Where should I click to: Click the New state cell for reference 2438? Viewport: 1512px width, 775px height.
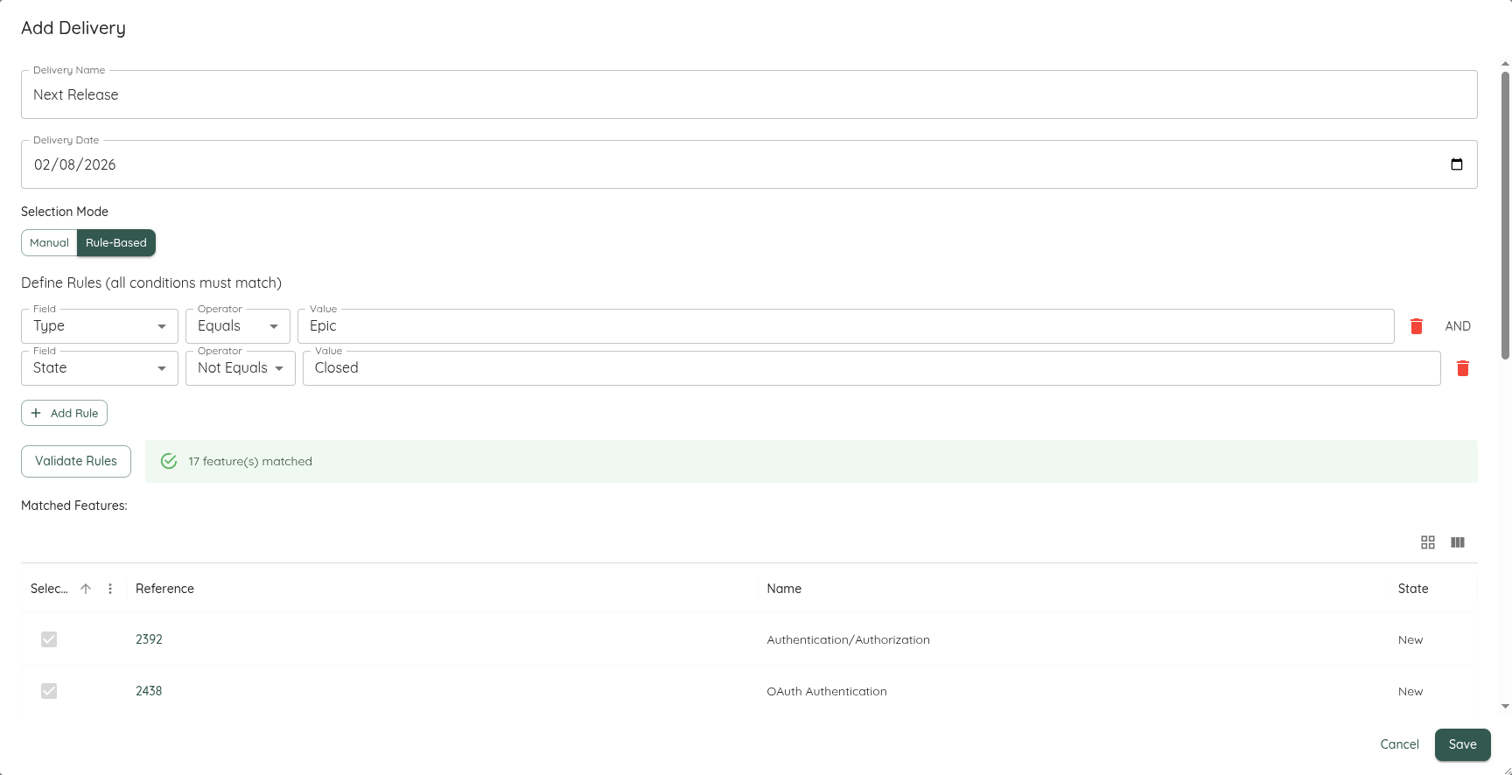coord(1410,691)
